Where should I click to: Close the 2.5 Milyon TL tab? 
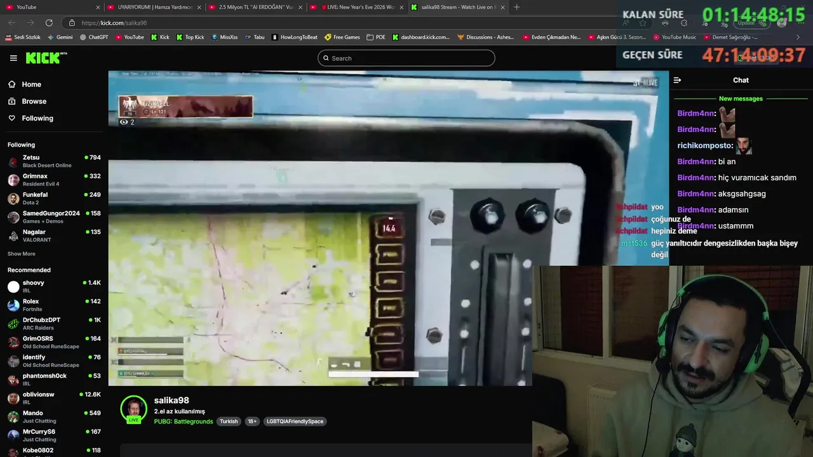coord(300,8)
